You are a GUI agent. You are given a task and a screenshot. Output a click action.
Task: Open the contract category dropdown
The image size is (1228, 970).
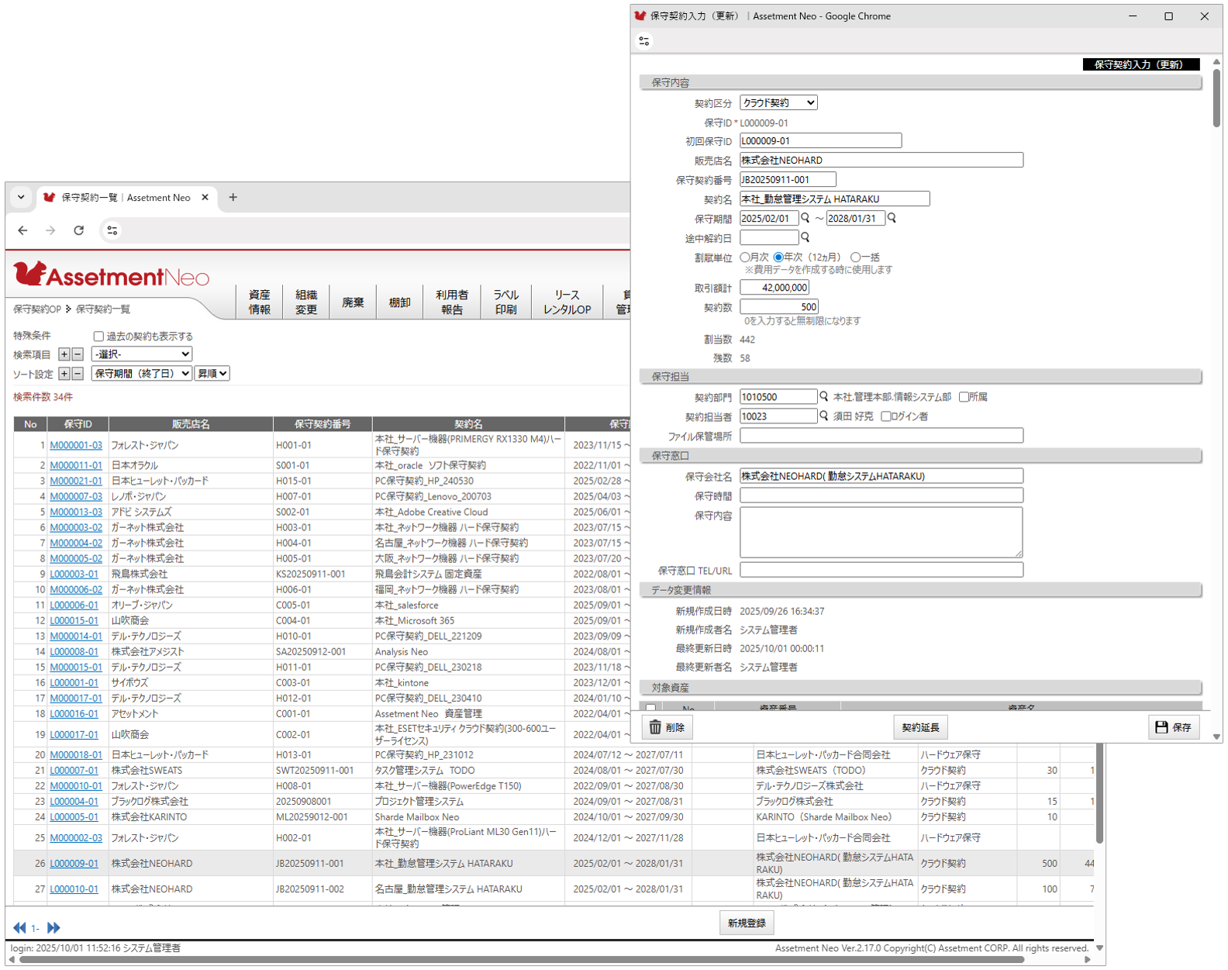778,102
